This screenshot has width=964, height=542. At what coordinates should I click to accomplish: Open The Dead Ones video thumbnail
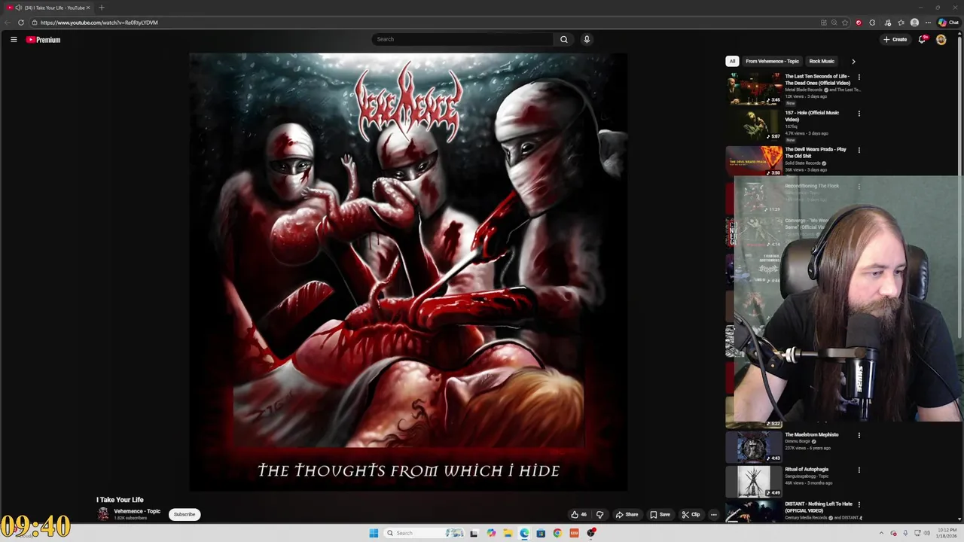coord(754,88)
